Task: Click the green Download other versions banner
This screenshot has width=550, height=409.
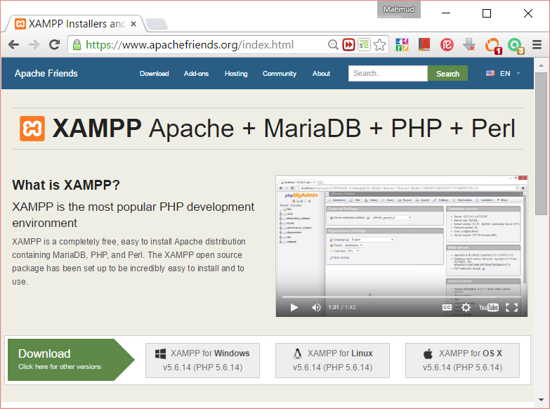Action: pos(71,360)
